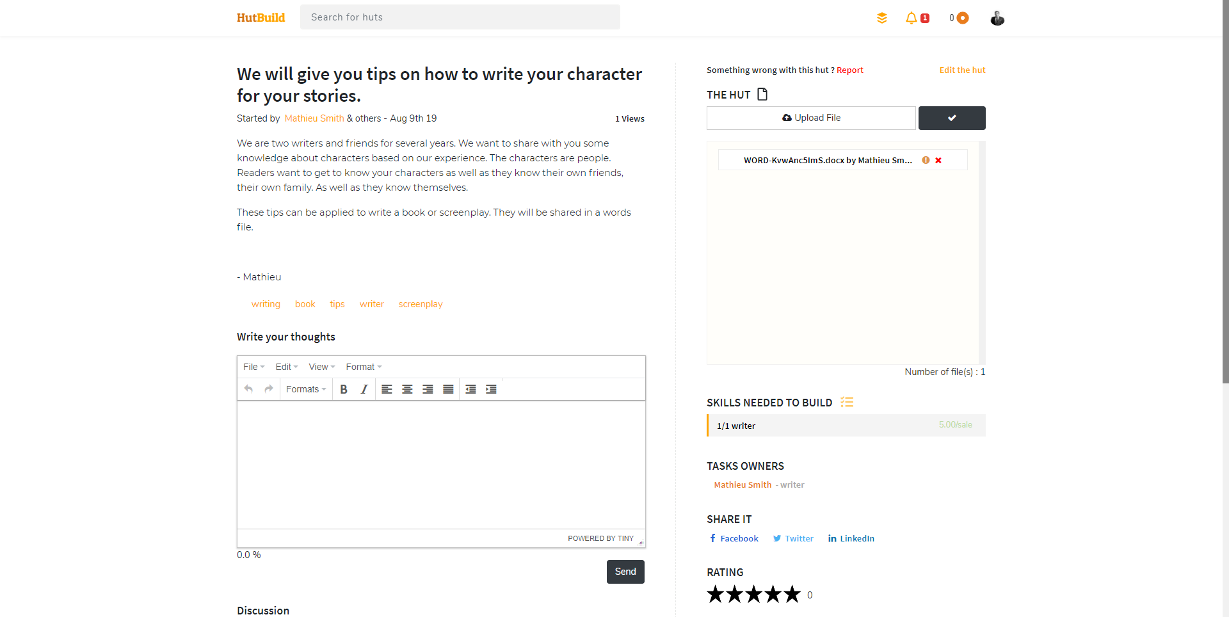The height and width of the screenshot is (617, 1229).
Task: Open the user profile avatar
Action: pyautogui.click(x=997, y=18)
